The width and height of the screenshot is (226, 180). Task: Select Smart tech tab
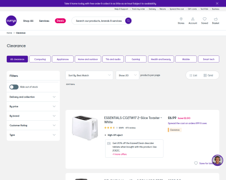[x=208, y=59]
